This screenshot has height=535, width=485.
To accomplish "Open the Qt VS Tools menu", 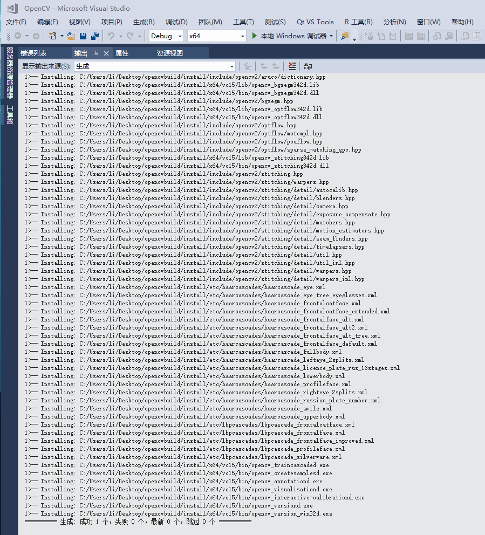I will pos(315,22).
